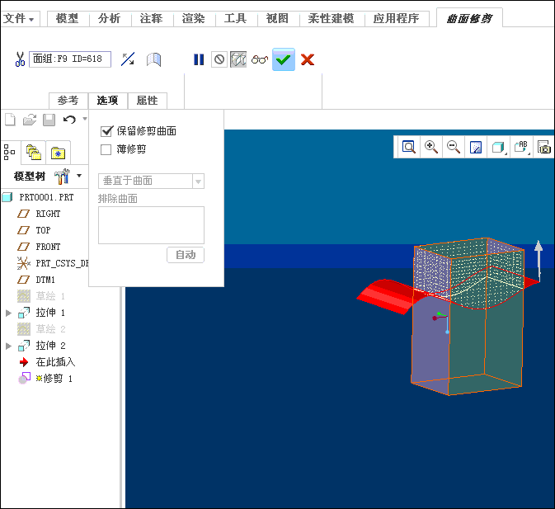Image resolution: width=555 pixels, height=509 pixels.
Task: Click the 自动 button
Action: click(x=186, y=255)
